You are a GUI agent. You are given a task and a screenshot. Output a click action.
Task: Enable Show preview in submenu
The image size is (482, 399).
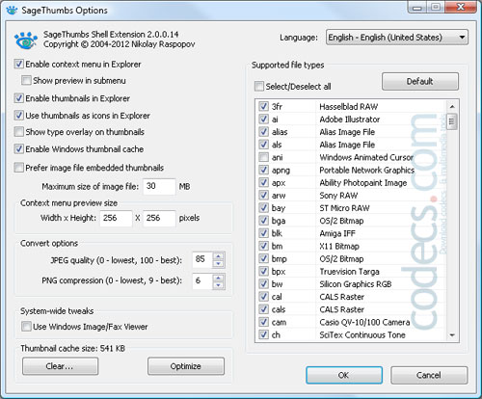coord(26,80)
